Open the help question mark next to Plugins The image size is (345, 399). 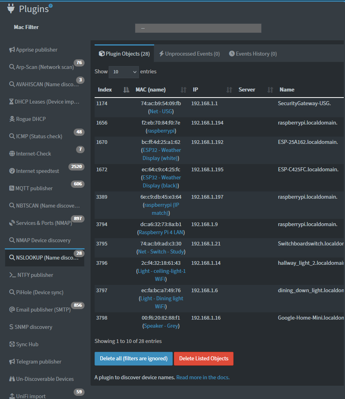[x=51, y=6]
